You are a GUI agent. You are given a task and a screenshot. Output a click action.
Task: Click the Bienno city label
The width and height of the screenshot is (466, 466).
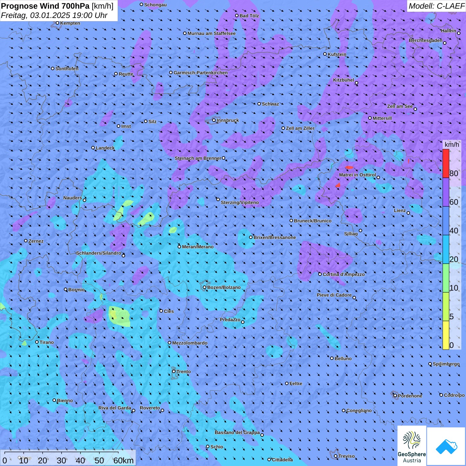click(65, 400)
